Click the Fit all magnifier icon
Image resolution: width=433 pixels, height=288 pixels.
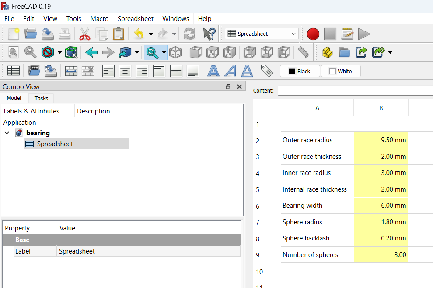coord(14,52)
